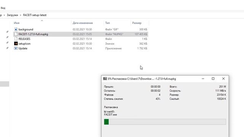The image size is (244, 137).
Task: Sort by the Имя column header
Action: [x=17, y=23]
